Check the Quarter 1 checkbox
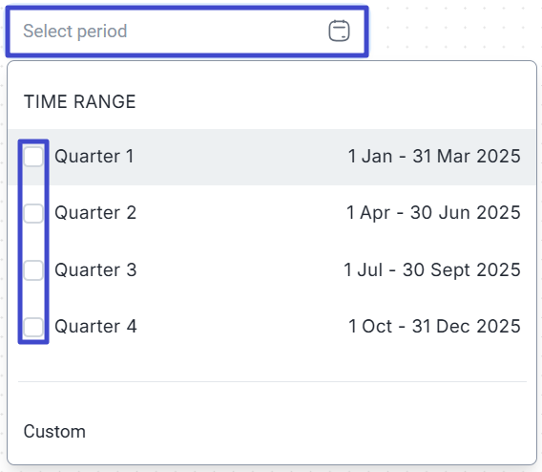 [x=33, y=157]
